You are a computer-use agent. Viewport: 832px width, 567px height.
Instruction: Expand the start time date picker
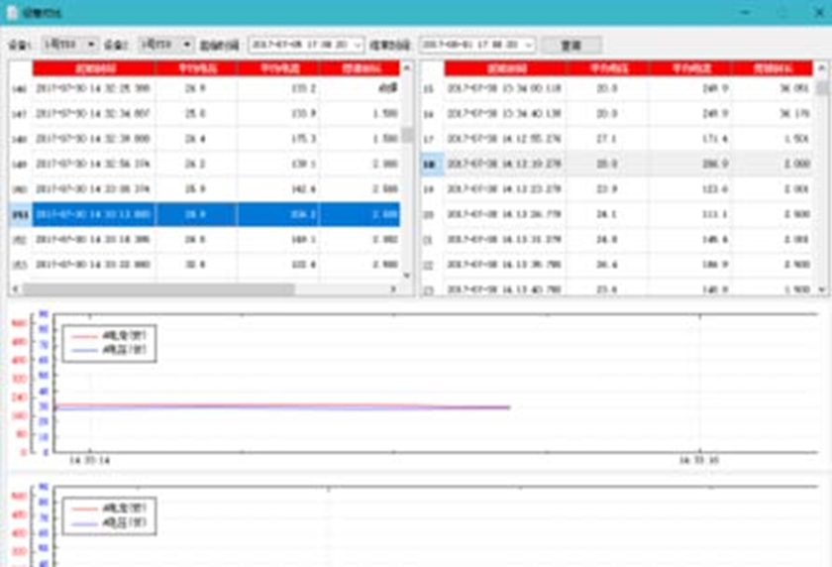coord(358,45)
